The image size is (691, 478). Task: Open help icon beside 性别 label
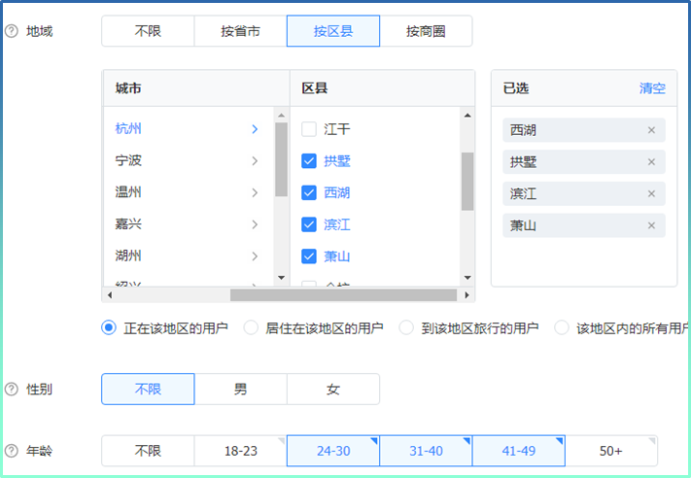pyautogui.click(x=12, y=389)
